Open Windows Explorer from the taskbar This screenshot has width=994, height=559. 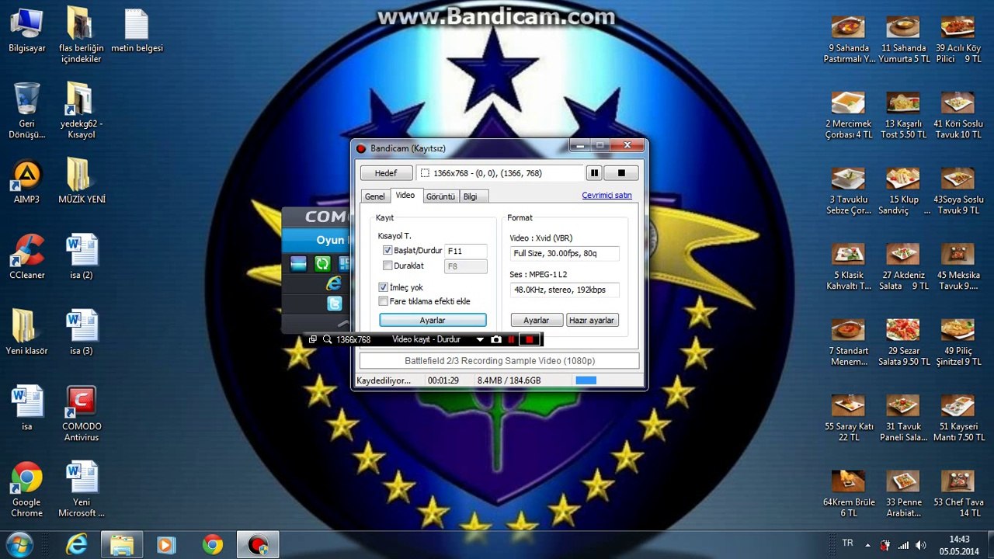point(122,545)
